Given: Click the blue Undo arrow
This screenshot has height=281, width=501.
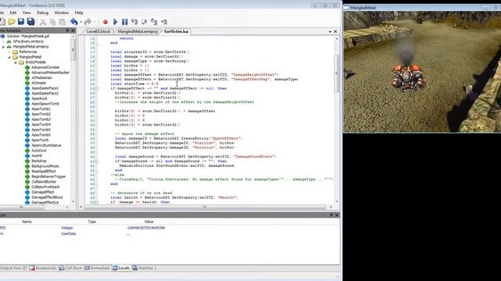Looking at the screenshot, I should click(74, 22).
